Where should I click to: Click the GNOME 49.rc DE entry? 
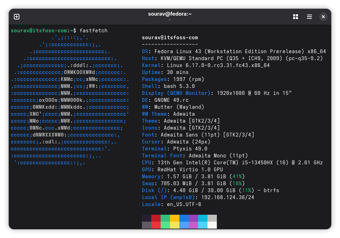point(163,100)
